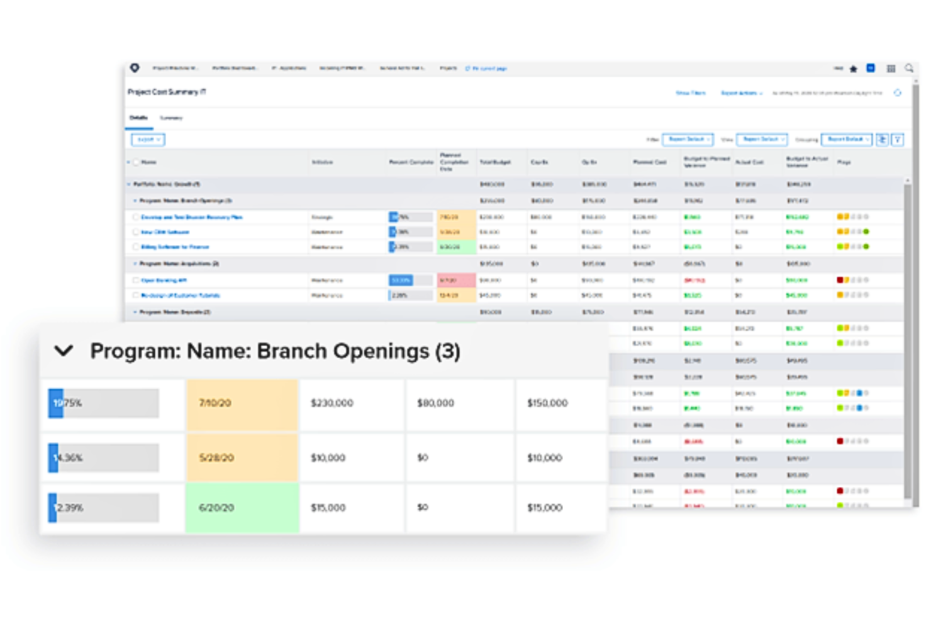The height and width of the screenshot is (621, 931).
Task: Click the 19.75% progress bar in zoomed panel
Action: [x=104, y=403]
